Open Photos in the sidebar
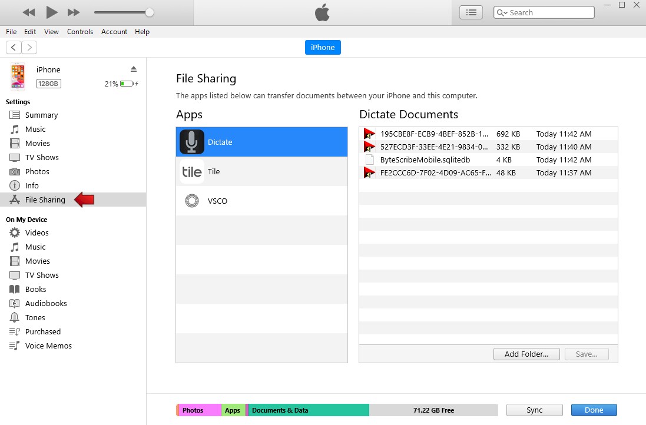Viewport: 646px width, 425px height. tap(74, 171)
